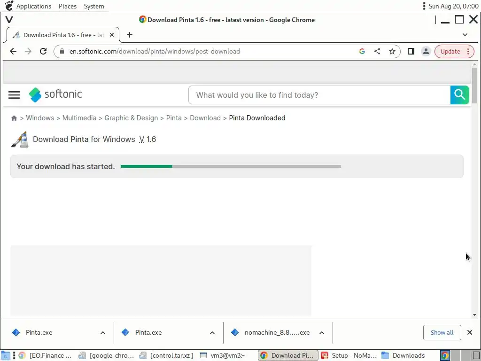This screenshot has height=361, width=481.
Task: Open the Softonic hamburger menu
Action: click(x=14, y=95)
